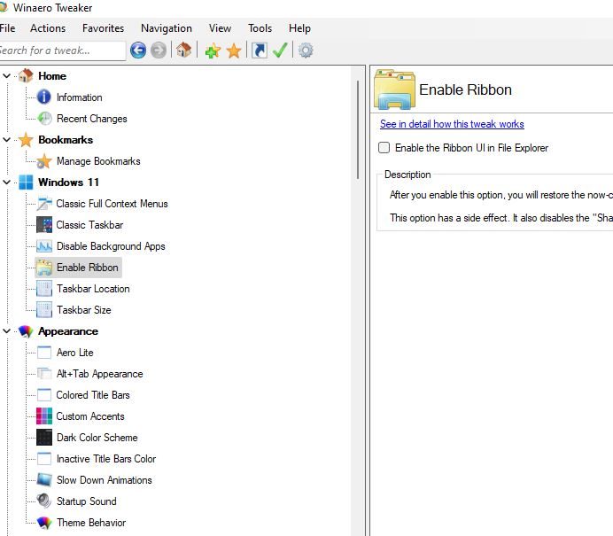Open settings with the gear icon
Viewport: 613px width, 536px height.
(306, 50)
